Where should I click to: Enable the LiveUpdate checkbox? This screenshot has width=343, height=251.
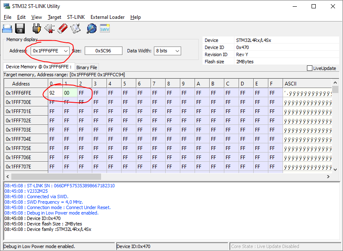tap(309, 68)
